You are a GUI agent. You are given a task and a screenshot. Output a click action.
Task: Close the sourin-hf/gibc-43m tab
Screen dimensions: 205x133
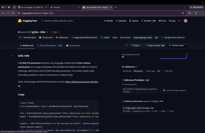(x=111, y=7)
